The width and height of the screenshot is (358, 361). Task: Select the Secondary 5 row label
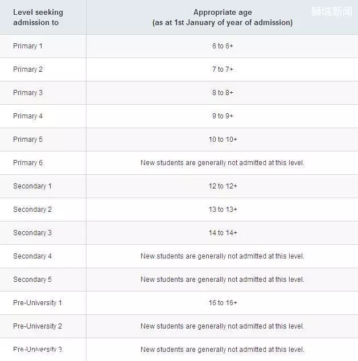[x=32, y=279]
